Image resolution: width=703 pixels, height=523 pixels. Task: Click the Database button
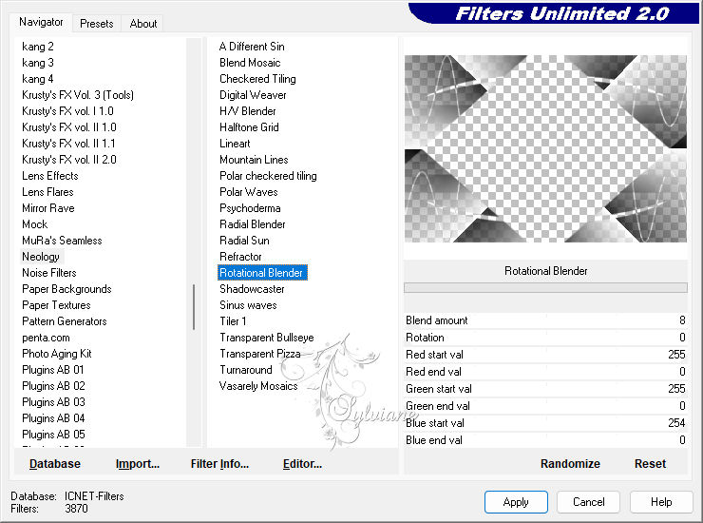coord(55,464)
